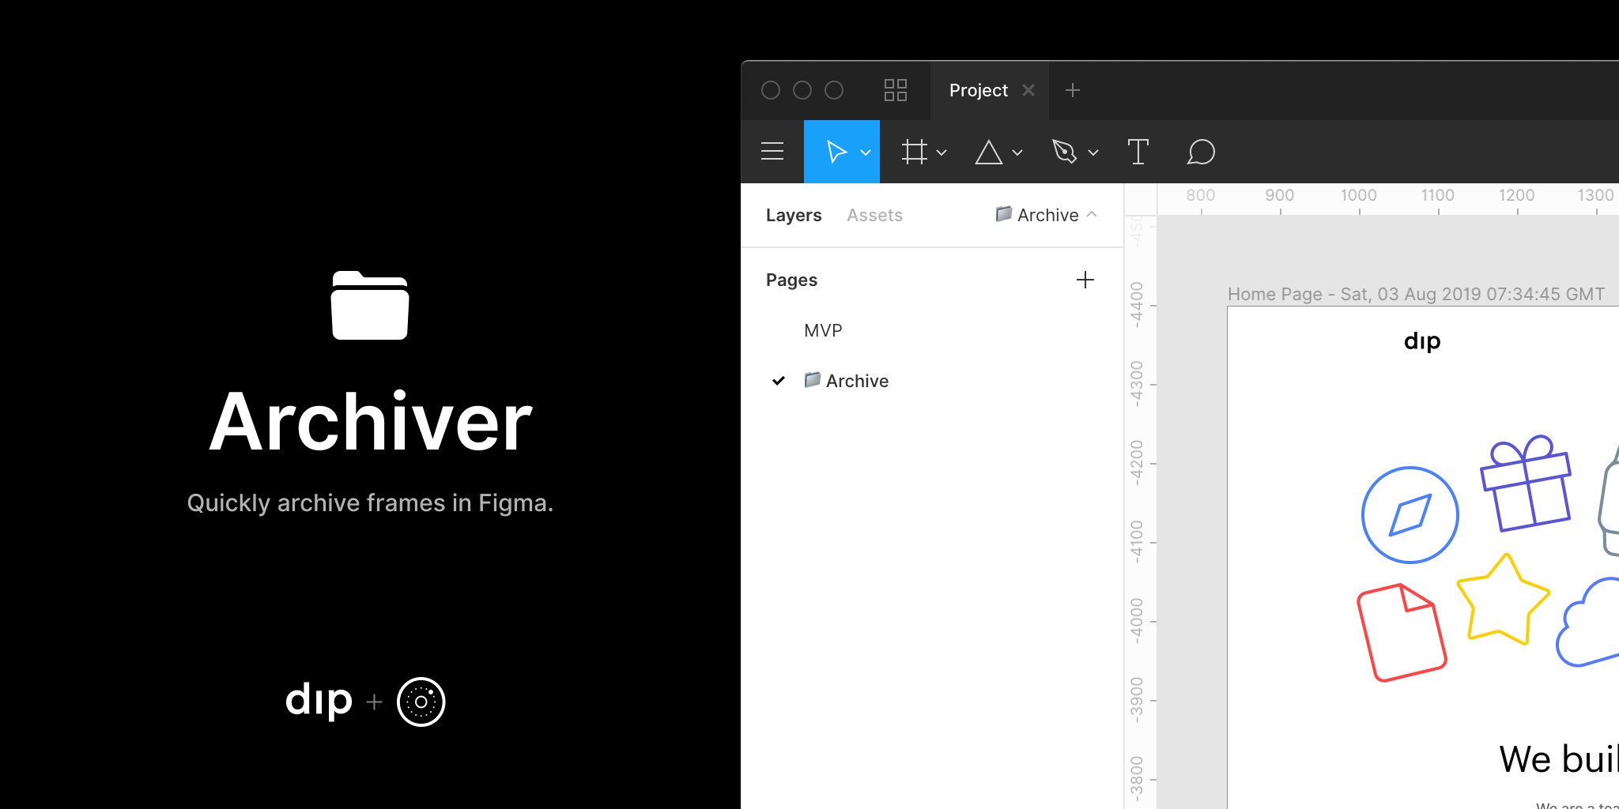
Task: Open the hamburger main menu
Action: 772,151
